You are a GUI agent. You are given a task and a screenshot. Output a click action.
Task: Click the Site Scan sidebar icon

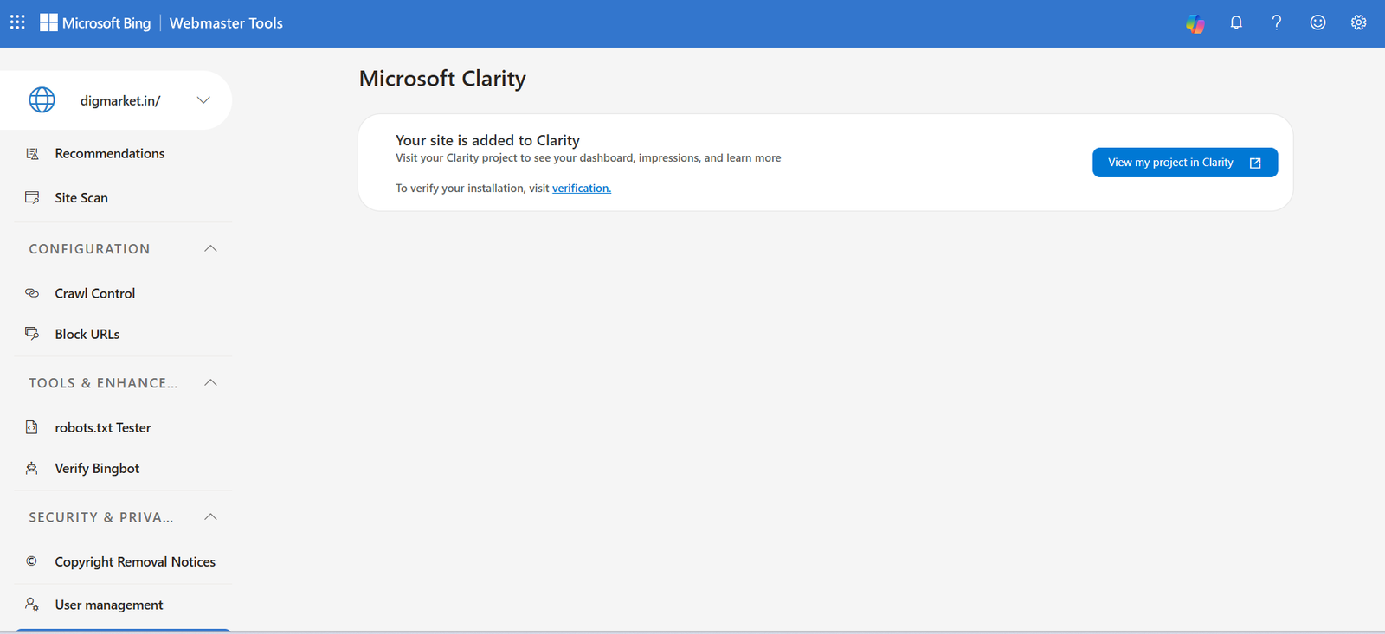pos(32,197)
